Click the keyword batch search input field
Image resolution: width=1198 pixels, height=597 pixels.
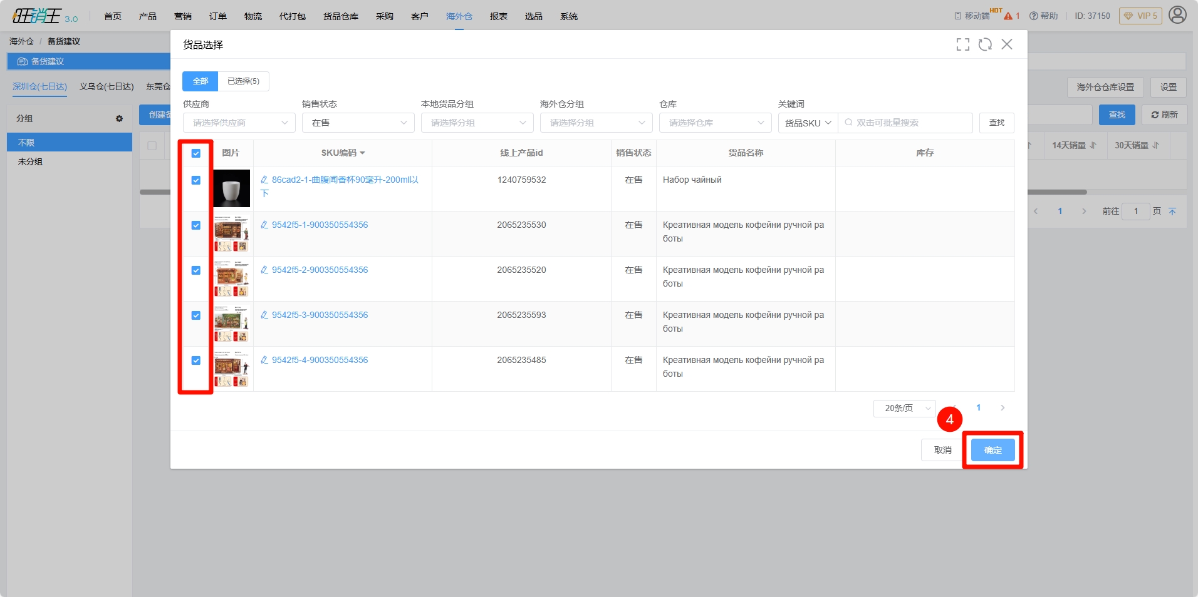[x=908, y=123]
